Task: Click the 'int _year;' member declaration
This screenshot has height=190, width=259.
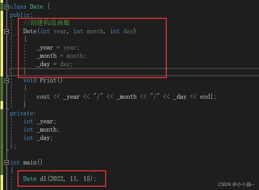Action: pos(40,121)
